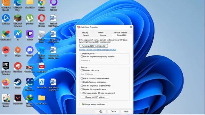Click the Cancel button in Properties dialog

[x=113, y=111]
